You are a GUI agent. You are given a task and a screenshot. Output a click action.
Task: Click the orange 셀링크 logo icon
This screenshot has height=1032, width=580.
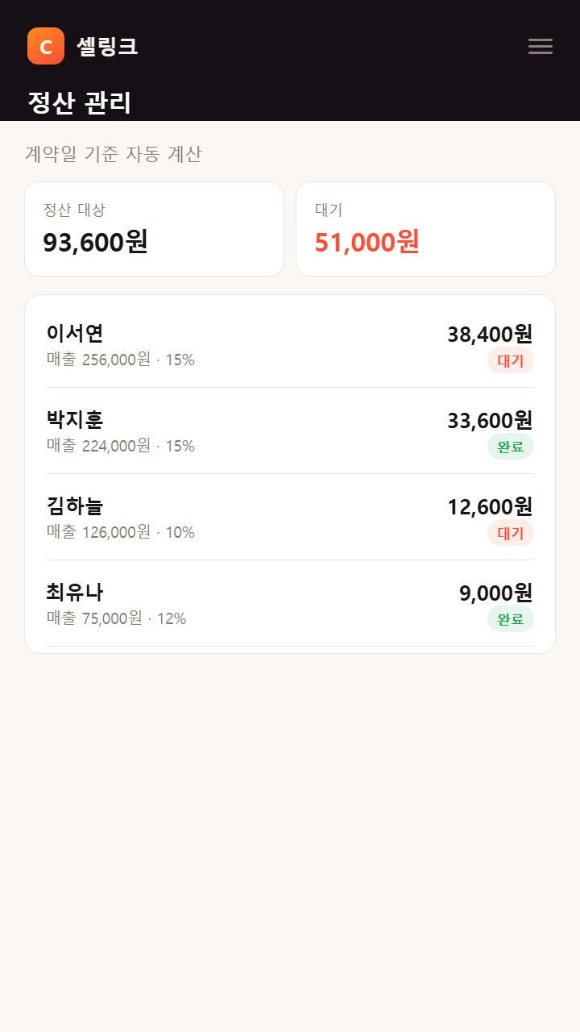tap(46, 46)
